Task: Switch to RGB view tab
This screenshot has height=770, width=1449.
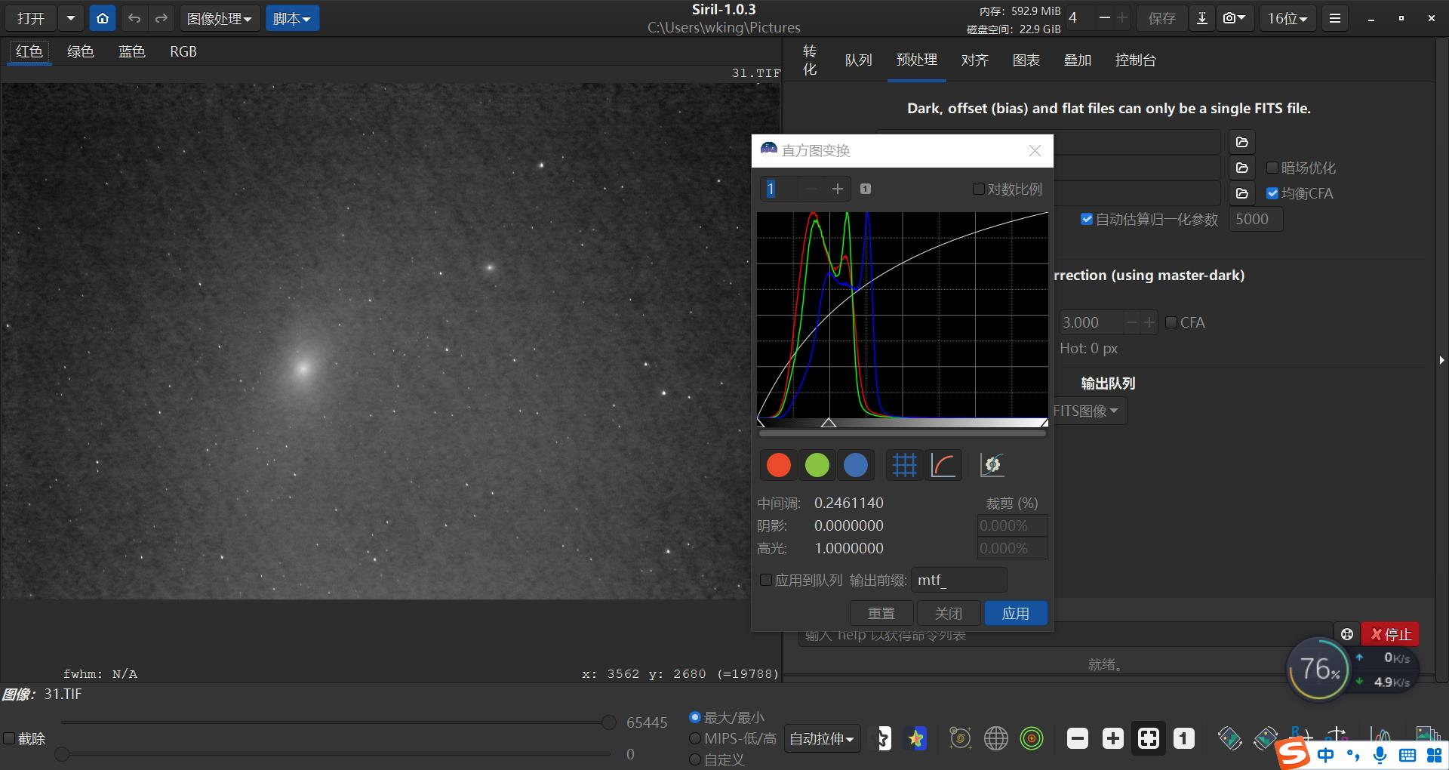Action: point(183,51)
